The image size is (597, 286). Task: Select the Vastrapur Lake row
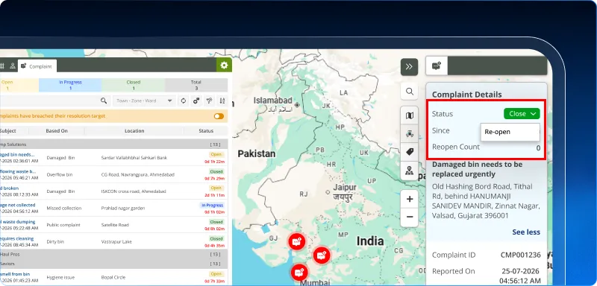coord(114,241)
